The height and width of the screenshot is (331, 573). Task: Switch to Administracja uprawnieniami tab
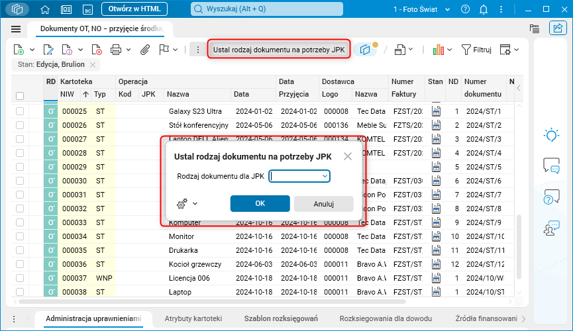(93, 318)
